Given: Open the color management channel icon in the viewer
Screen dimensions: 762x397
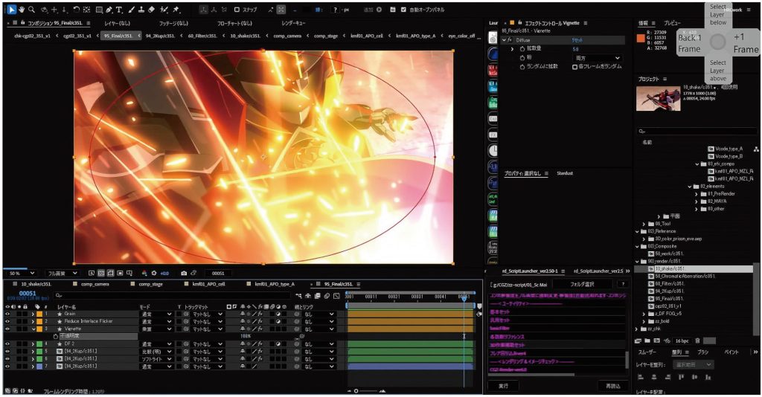Looking at the screenshot, I should point(144,274).
